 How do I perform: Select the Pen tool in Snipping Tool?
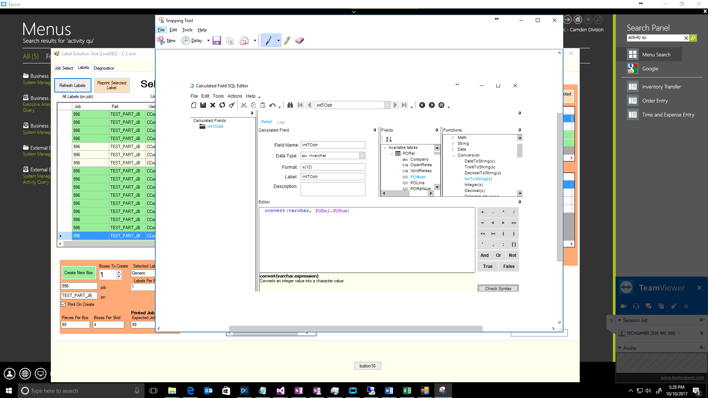pos(268,41)
